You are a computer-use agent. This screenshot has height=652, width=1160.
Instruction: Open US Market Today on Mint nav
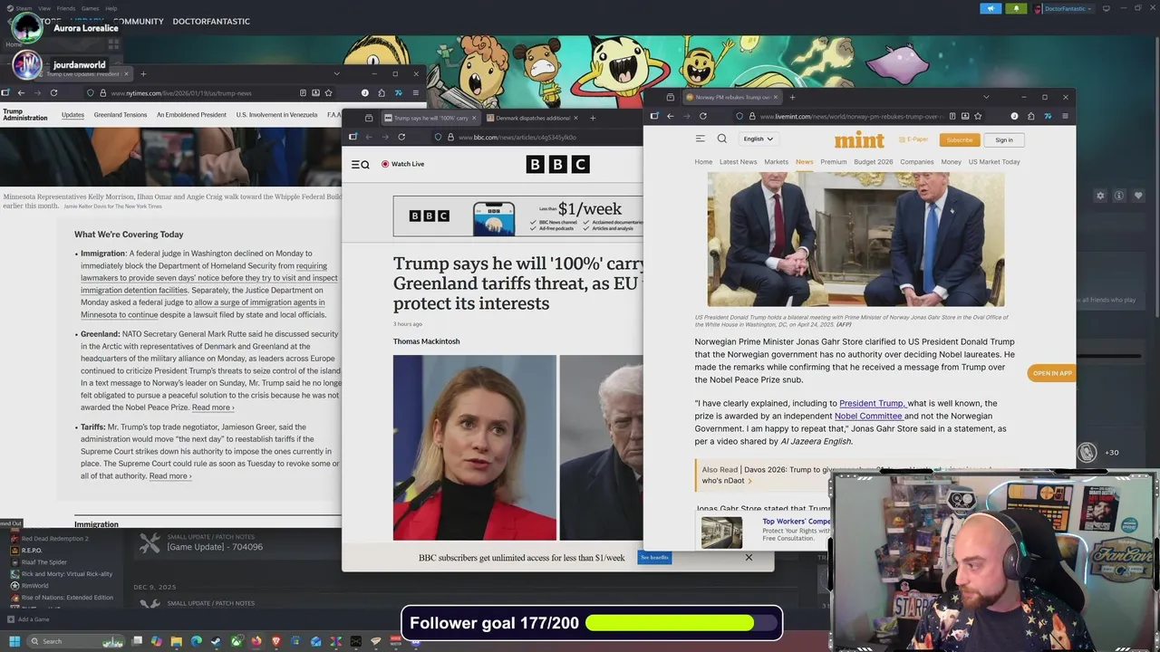(x=994, y=161)
